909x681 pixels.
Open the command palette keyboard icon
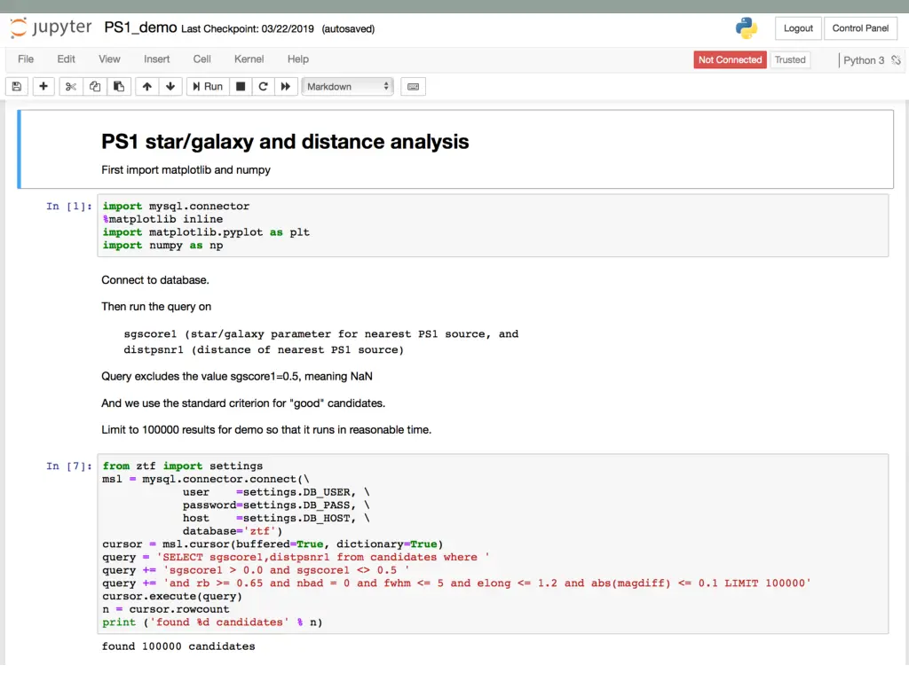414,86
